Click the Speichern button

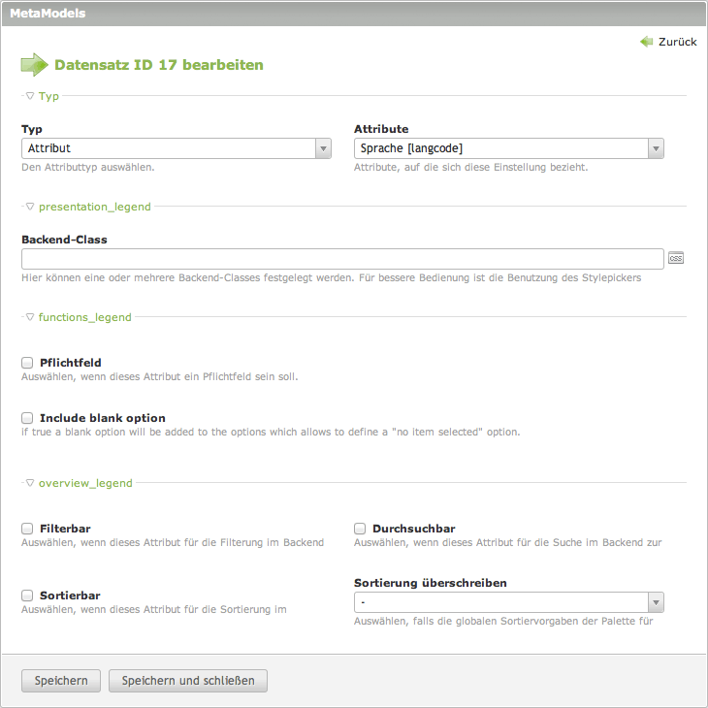pyautogui.click(x=61, y=681)
